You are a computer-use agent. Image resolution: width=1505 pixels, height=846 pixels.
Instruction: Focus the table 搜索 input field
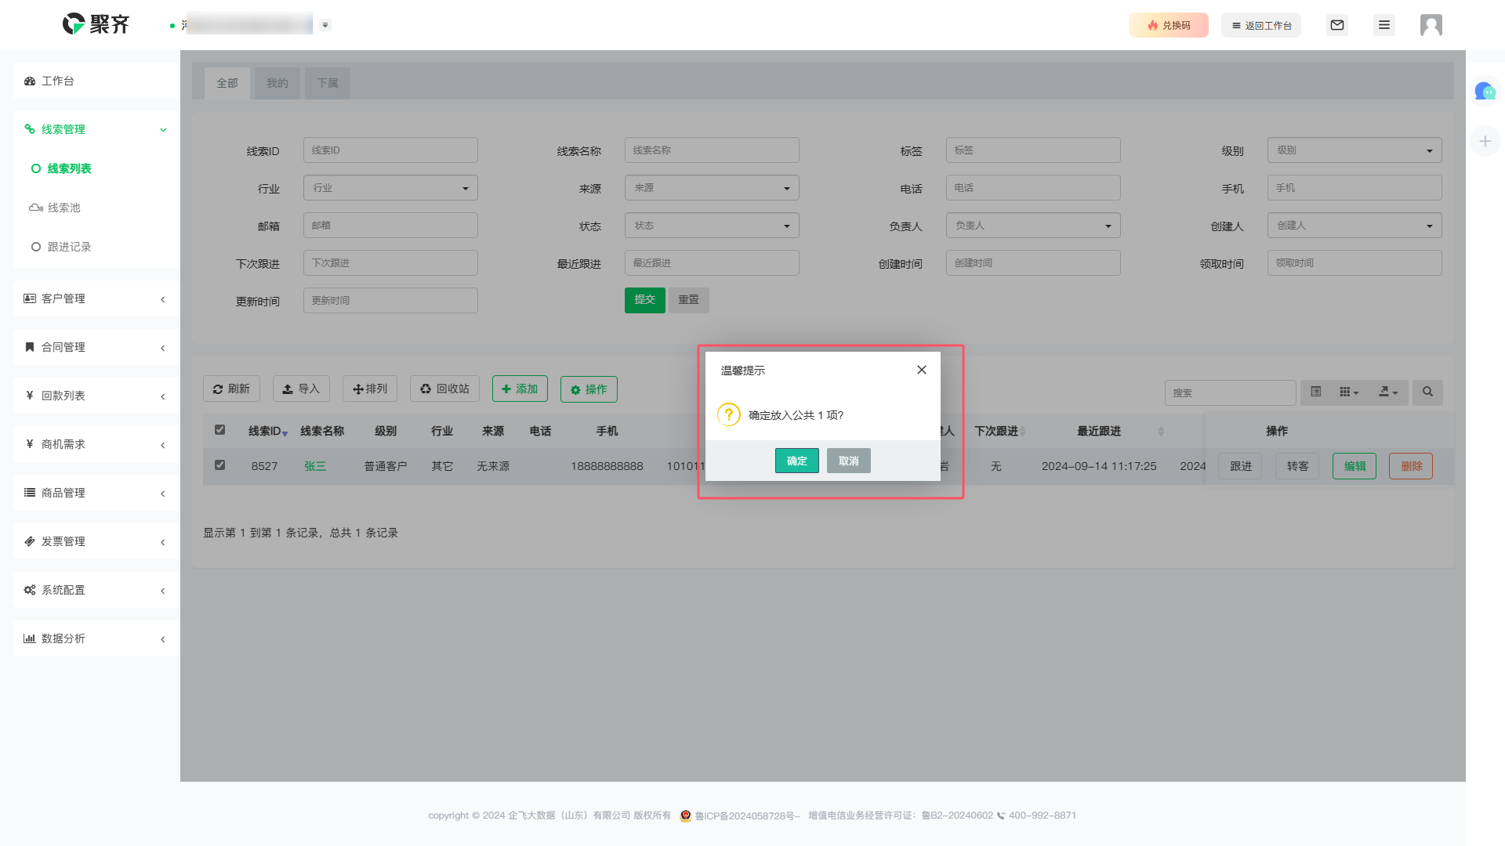click(x=1230, y=392)
